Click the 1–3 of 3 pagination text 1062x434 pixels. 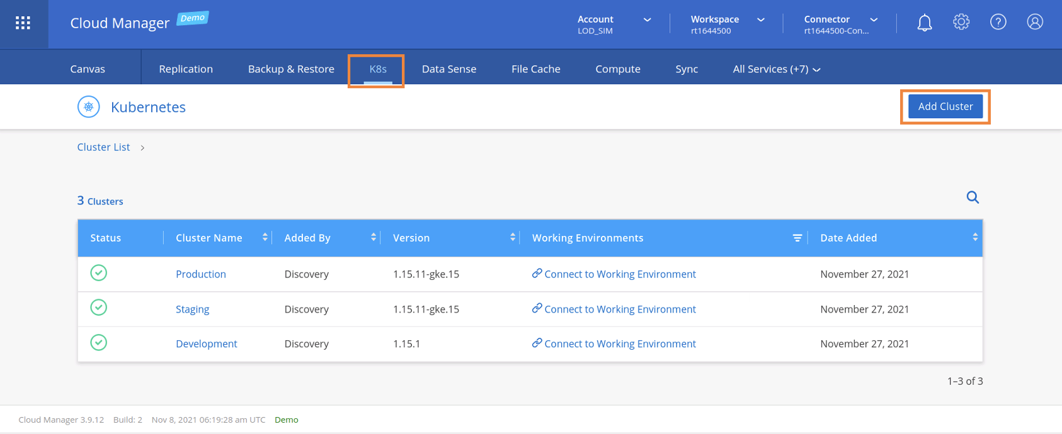point(965,381)
